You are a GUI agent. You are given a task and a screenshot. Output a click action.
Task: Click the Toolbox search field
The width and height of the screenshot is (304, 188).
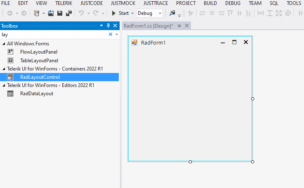pos(54,35)
